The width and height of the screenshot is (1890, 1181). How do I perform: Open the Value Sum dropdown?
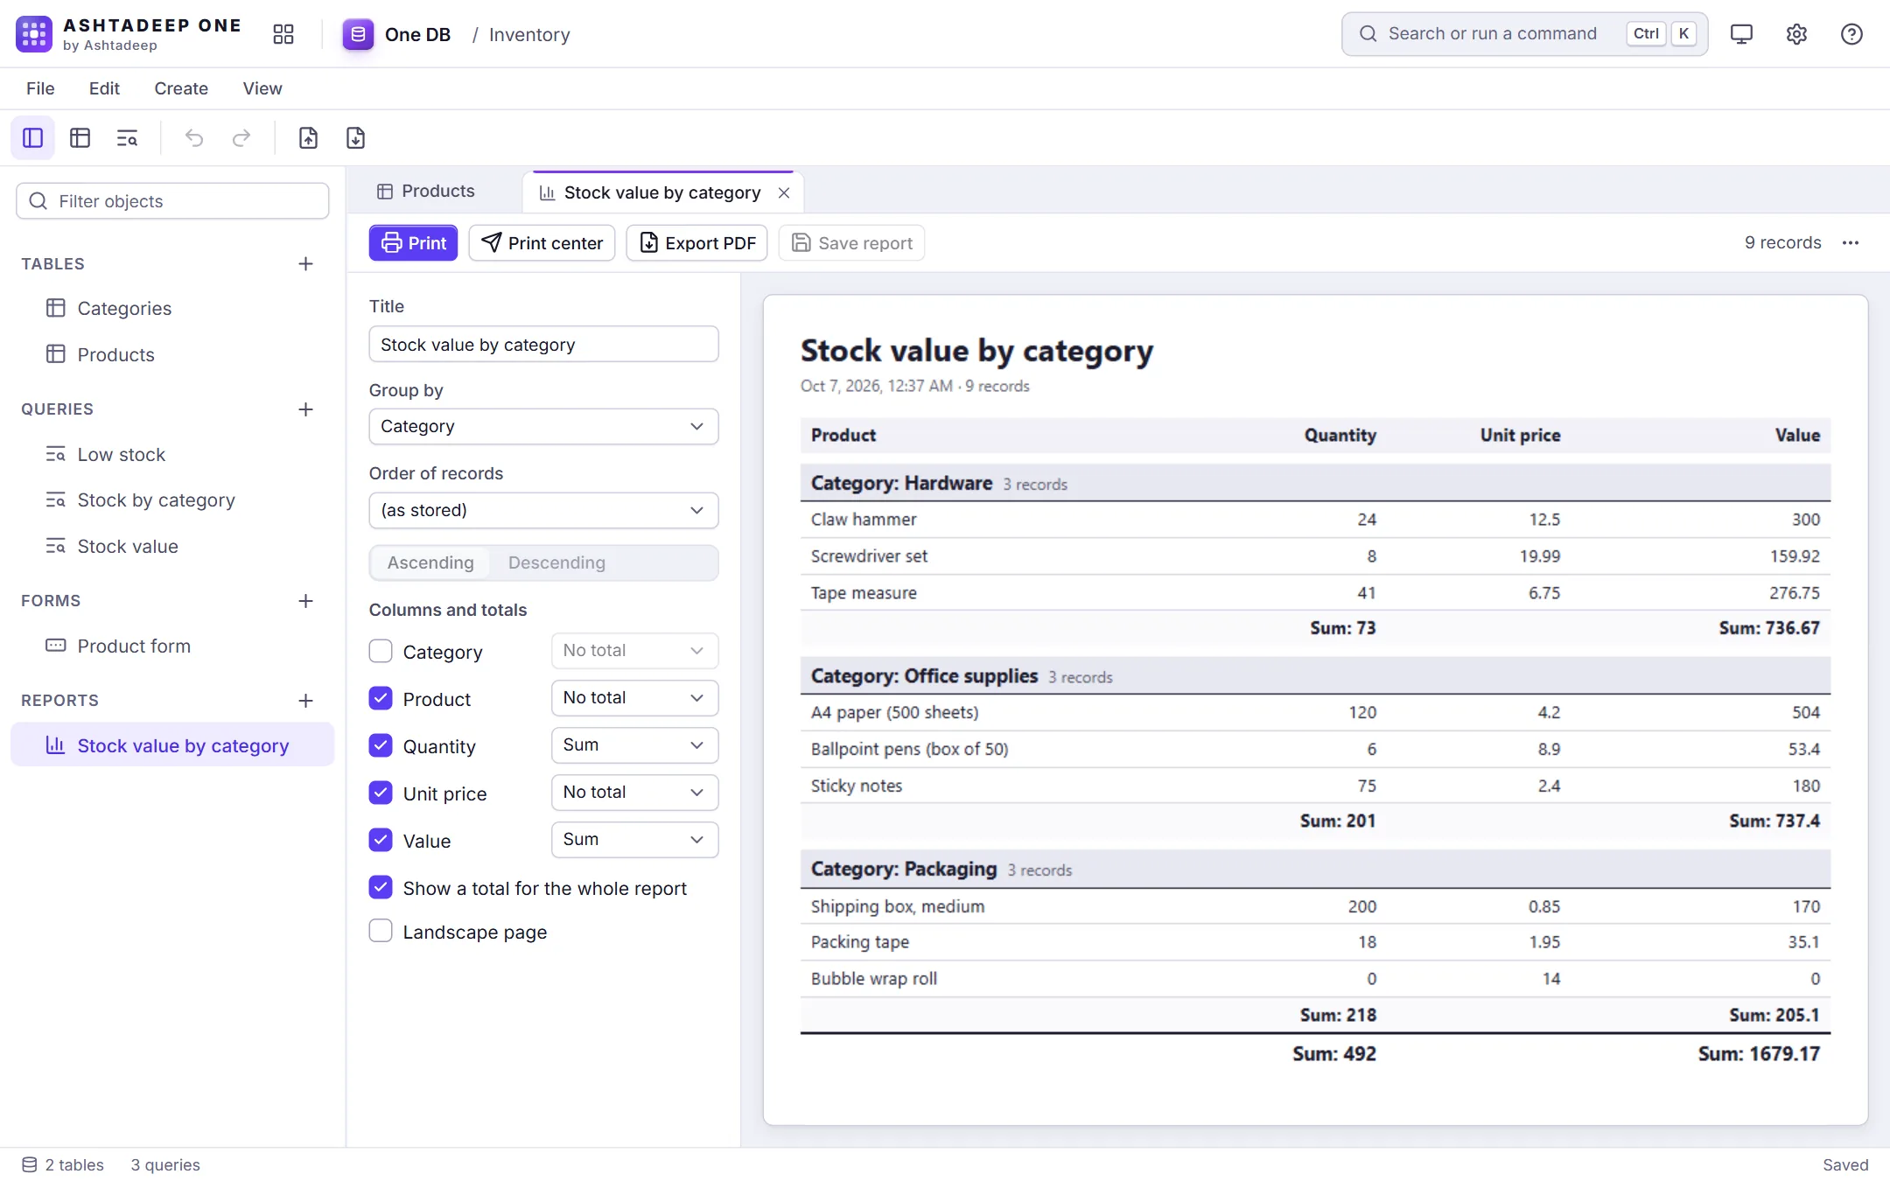[x=634, y=840]
